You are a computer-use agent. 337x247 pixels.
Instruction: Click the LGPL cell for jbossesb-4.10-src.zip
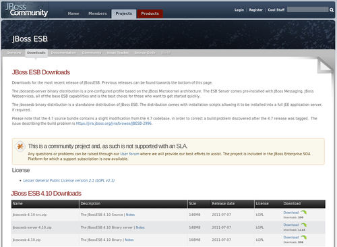point(259,215)
